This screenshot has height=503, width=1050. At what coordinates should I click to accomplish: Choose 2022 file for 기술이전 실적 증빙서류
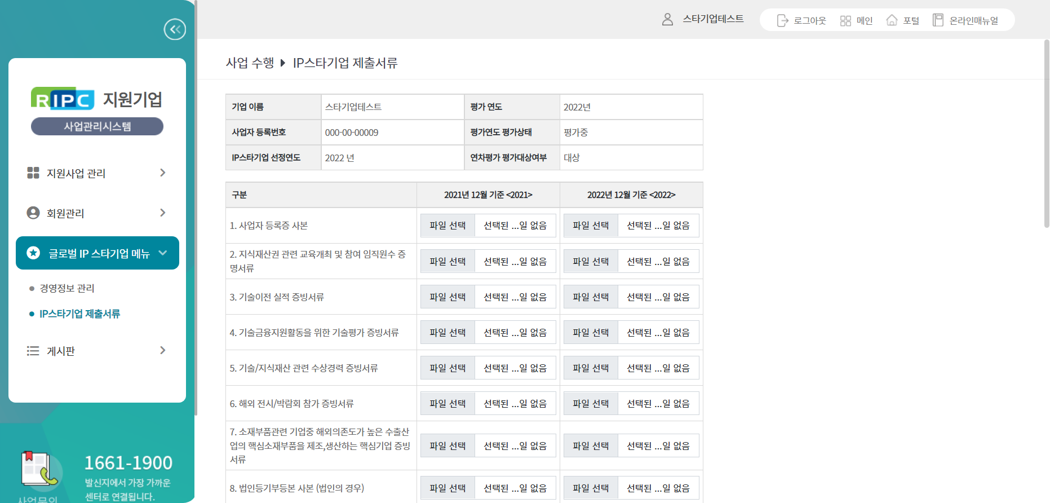591,297
